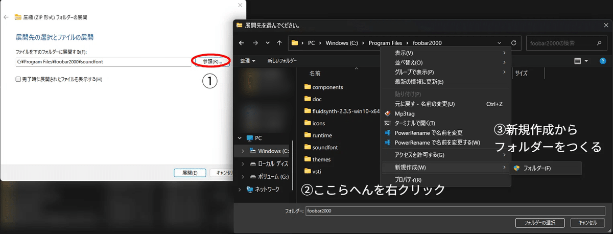This screenshot has width=613, height=234.
Task: Select ネットワーク in the navigation tree
Action: coord(263,190)
